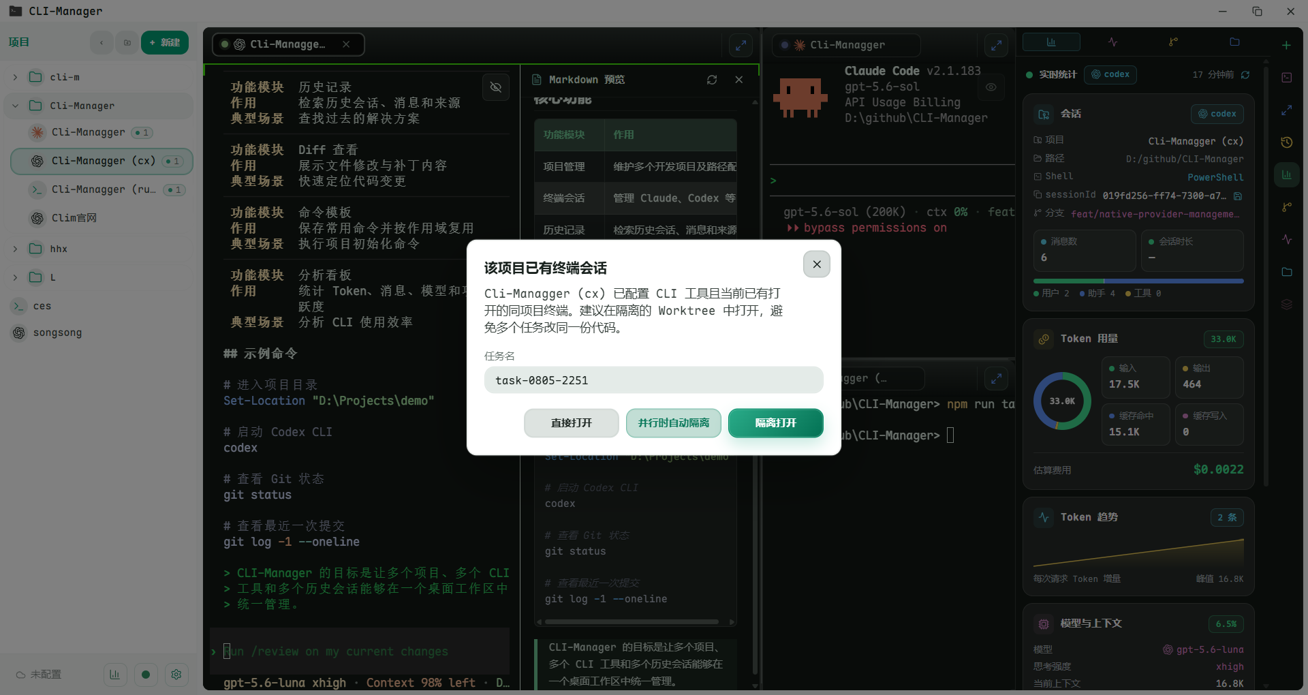Open the folder icon in right rail

1286,272
